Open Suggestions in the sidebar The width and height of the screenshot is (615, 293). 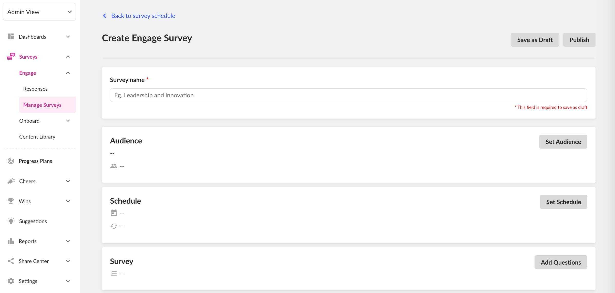point(33,221)
